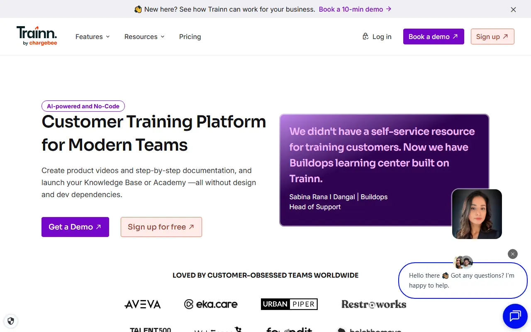The width and height of the screenshot is (531, 332).
Task: Click the Get a Demo button
Action: [75, 227]
